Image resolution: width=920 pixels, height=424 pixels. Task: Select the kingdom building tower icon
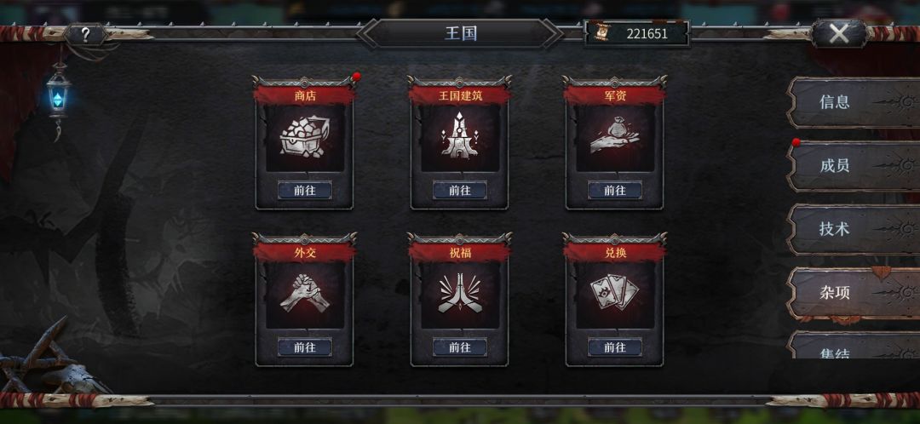point(459,137)
